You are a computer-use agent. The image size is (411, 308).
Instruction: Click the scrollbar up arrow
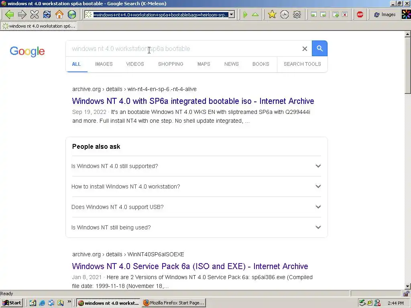(x=408, y=34)
